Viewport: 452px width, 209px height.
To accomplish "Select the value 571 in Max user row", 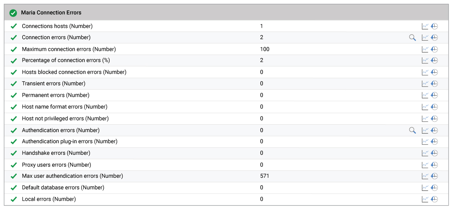I will (264, 176).
